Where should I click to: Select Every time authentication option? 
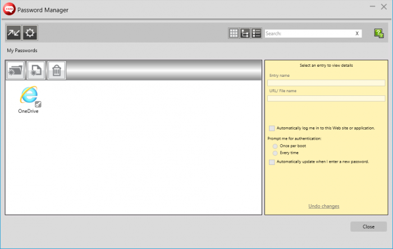click(x=275, y=153)
